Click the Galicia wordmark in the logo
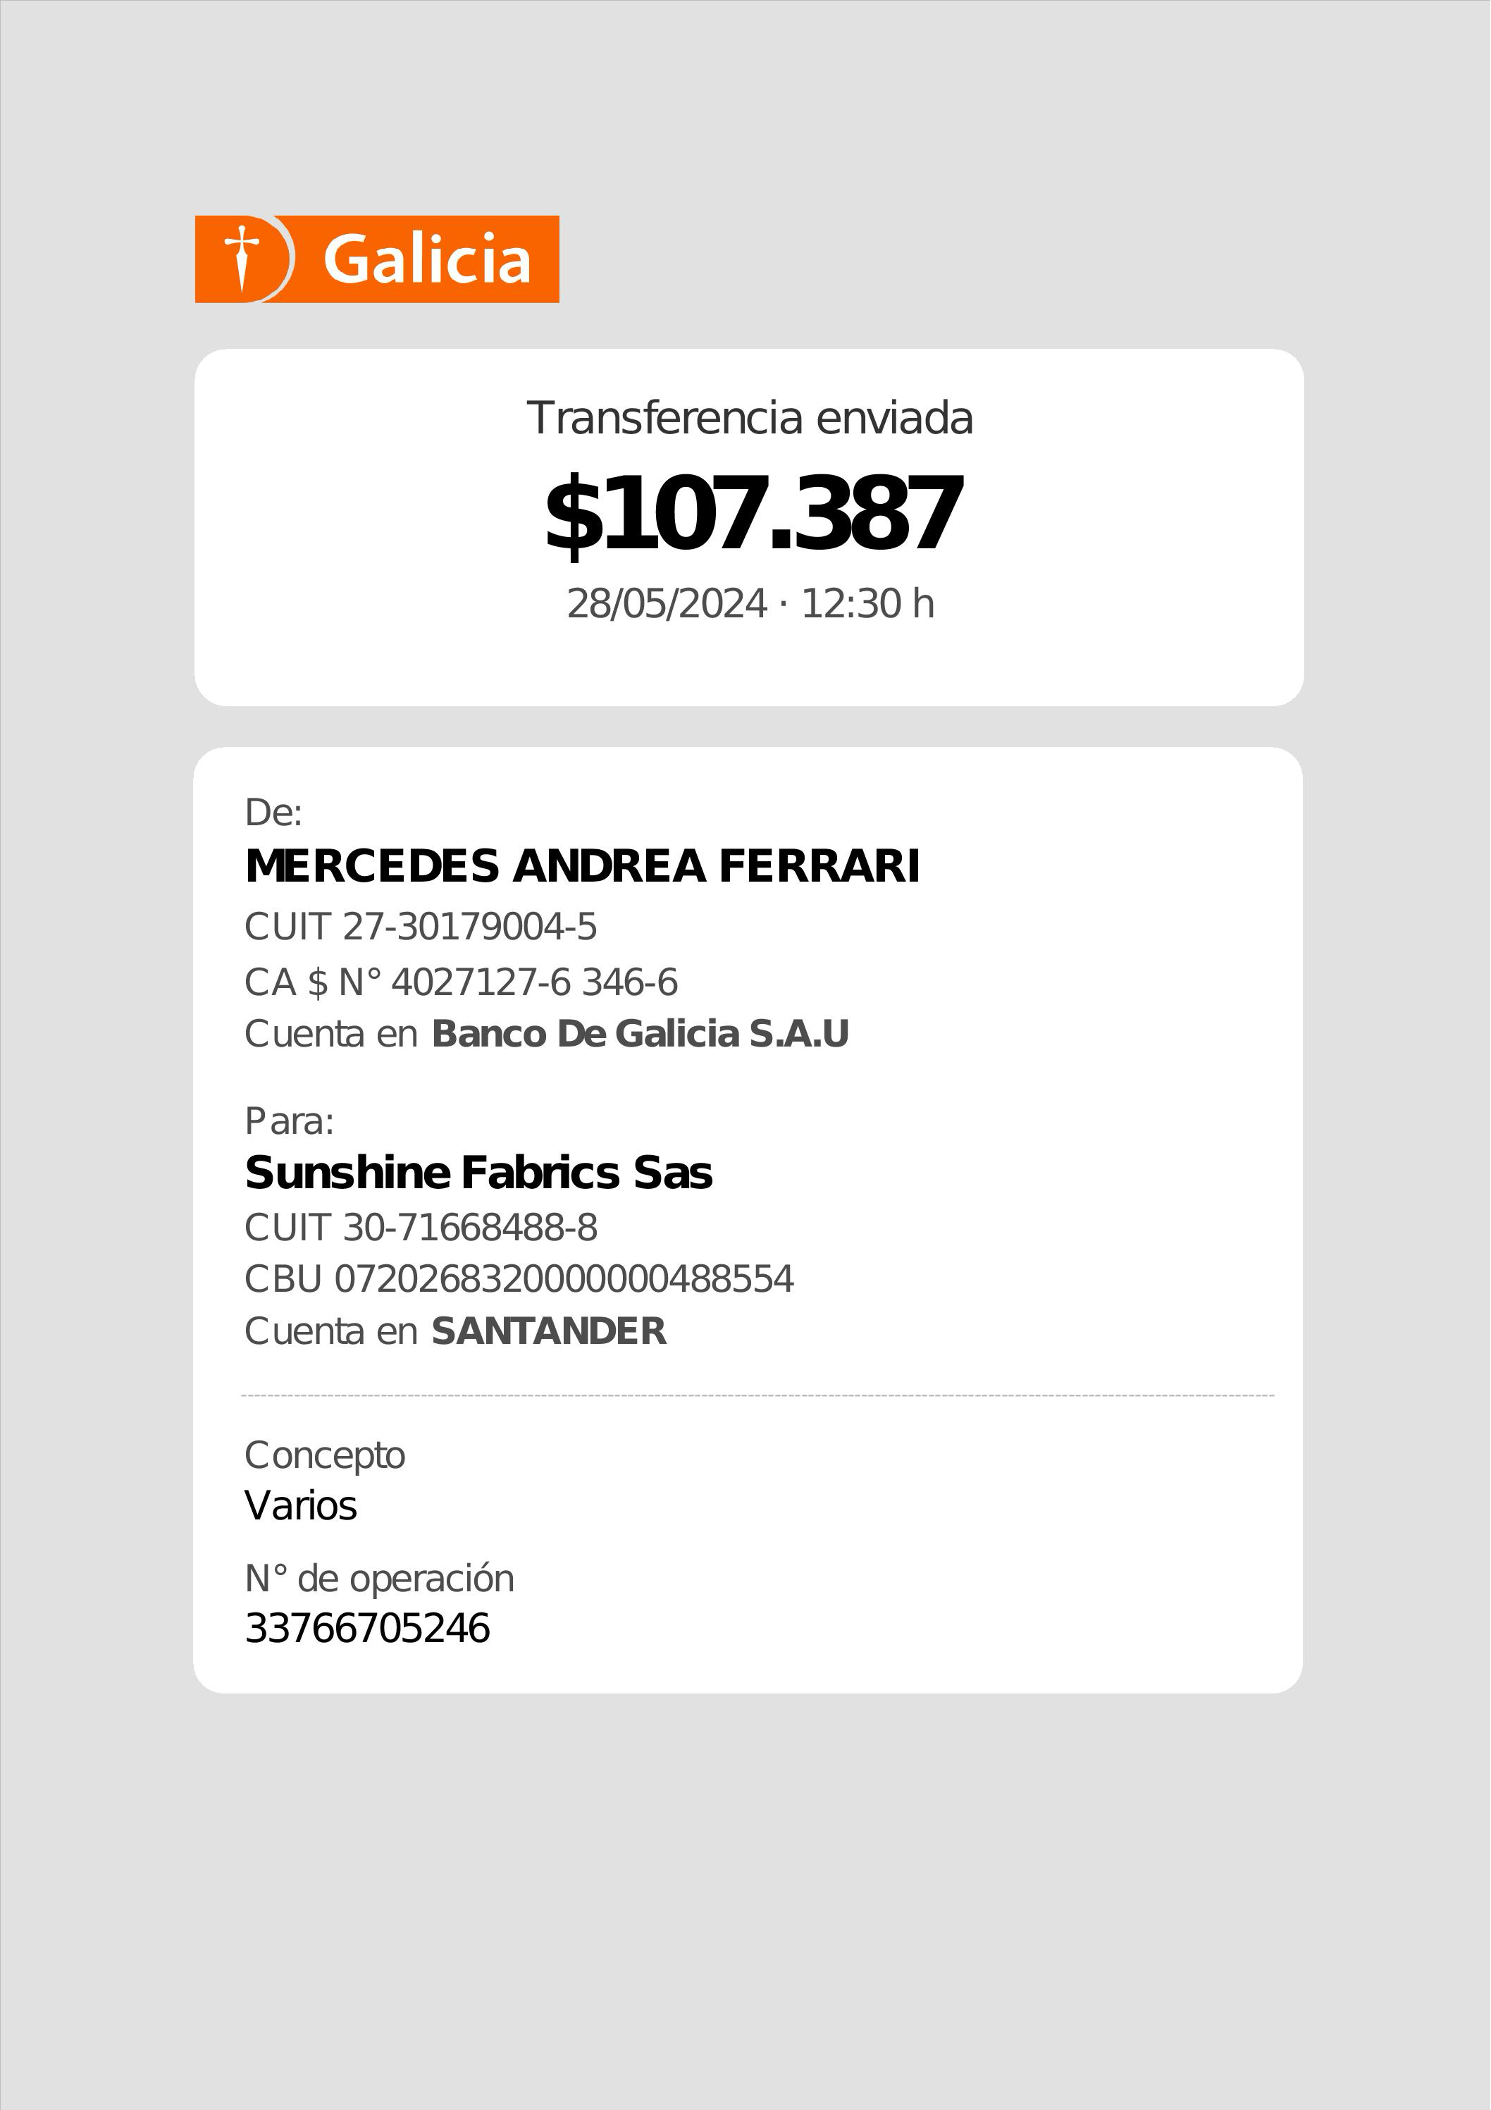The height and width of the screenshot is (2110, 1491). [427, 259]
